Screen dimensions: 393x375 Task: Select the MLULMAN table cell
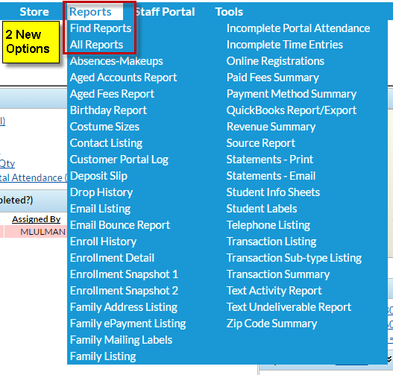pyautogui.click(x=43, y=232)
